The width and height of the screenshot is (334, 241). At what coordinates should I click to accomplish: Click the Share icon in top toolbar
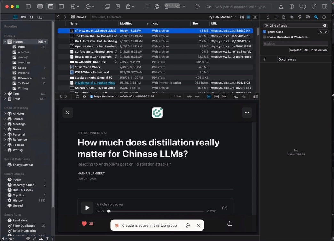(x=128, y=7)
